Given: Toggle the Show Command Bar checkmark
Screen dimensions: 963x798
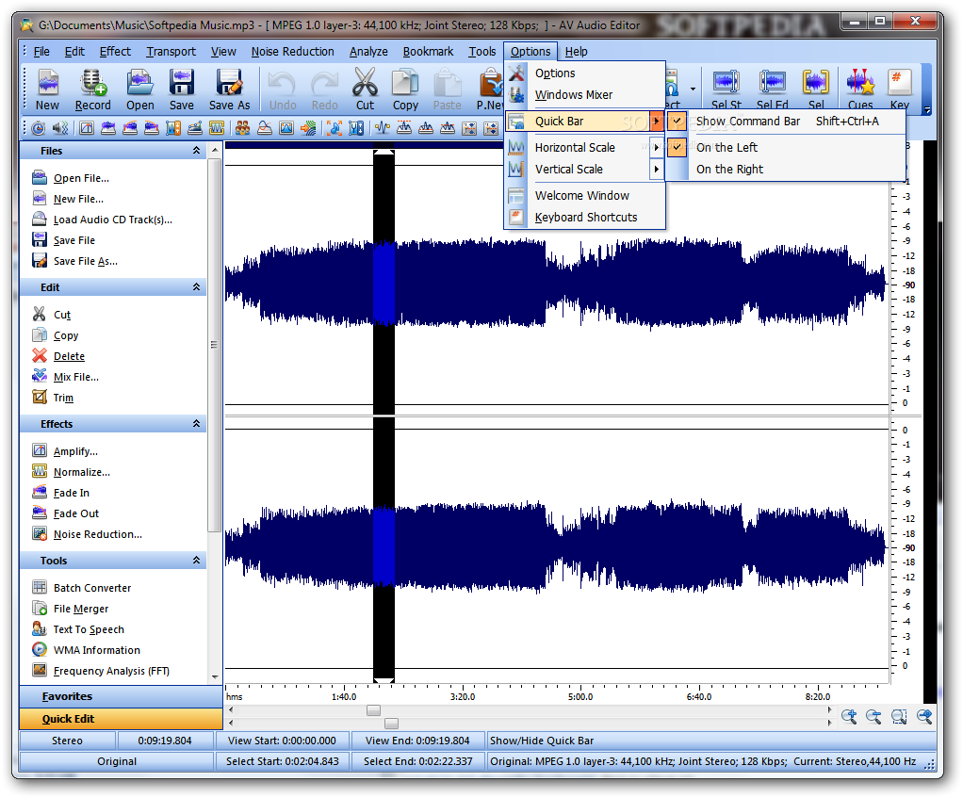Looking at the screenshot, I should [677, 121].
